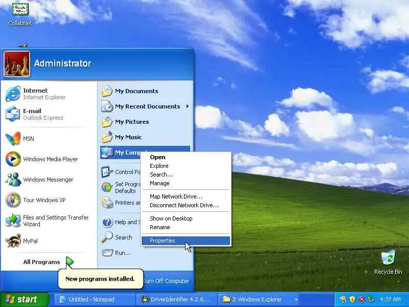Click the Search magnifier icon
Screen dimensions: 409x307
[107, 237]
